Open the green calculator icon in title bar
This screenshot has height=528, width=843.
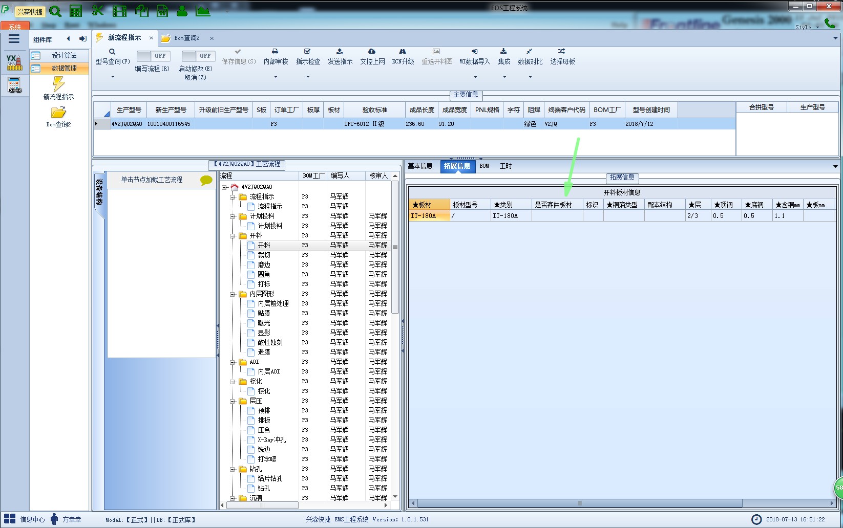76,10
